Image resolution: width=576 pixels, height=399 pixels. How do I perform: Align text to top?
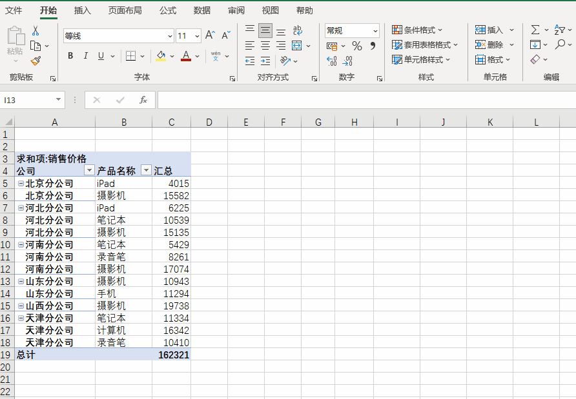point(250,30)
